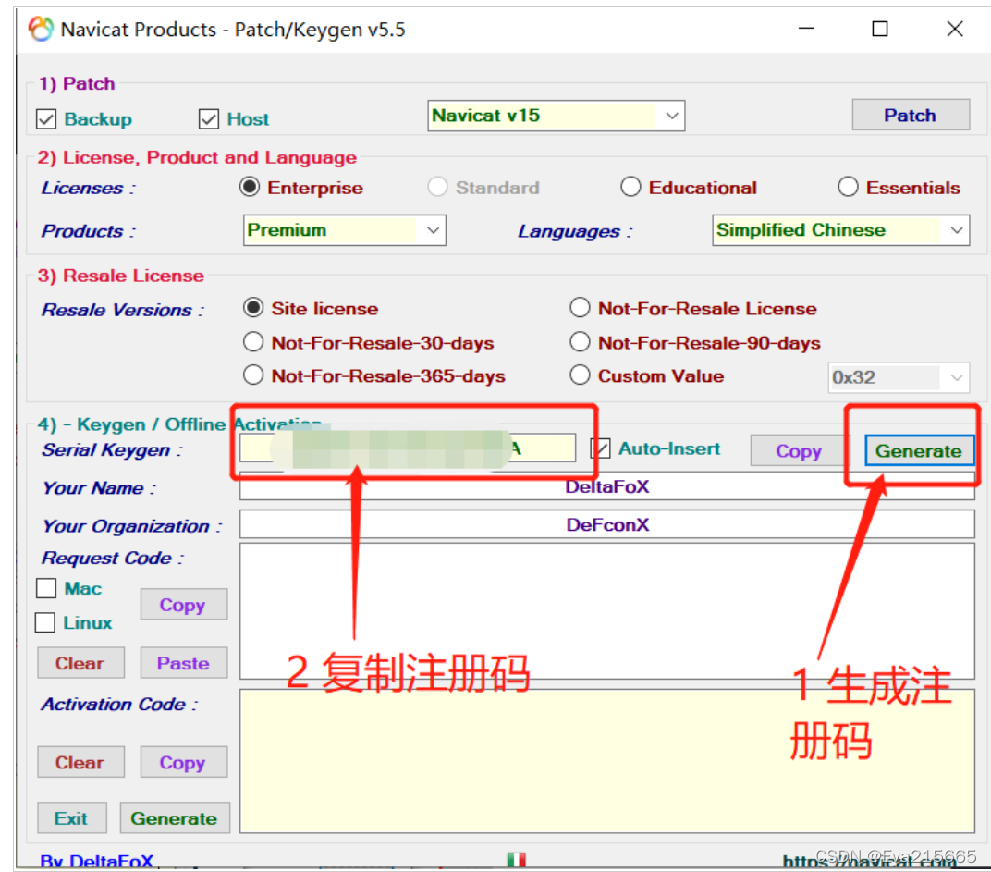Copy the Activation Code
Viewport: 991px width, 872px height.
(183, 763)
